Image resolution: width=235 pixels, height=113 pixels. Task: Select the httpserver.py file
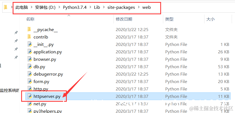coord(127,96)
